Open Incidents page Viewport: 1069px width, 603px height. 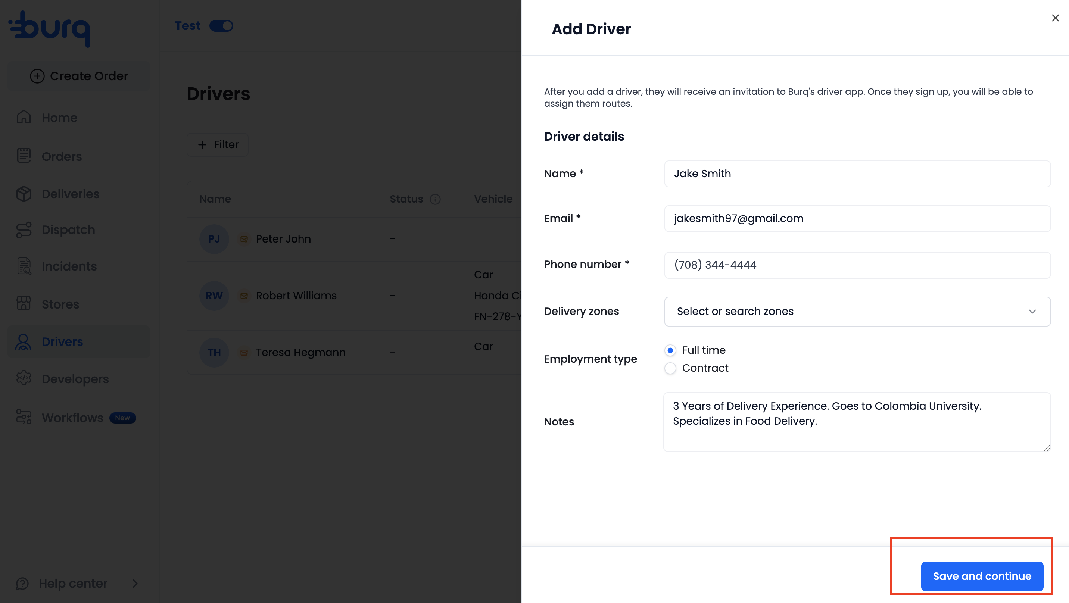pos(69,266)
